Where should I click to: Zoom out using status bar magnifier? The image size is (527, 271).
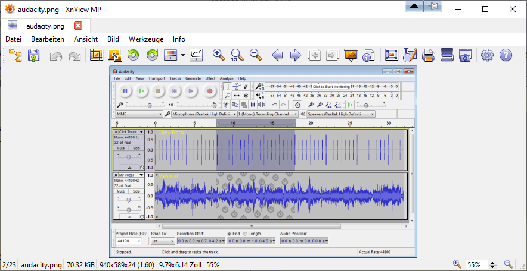[x=509, y=264]
